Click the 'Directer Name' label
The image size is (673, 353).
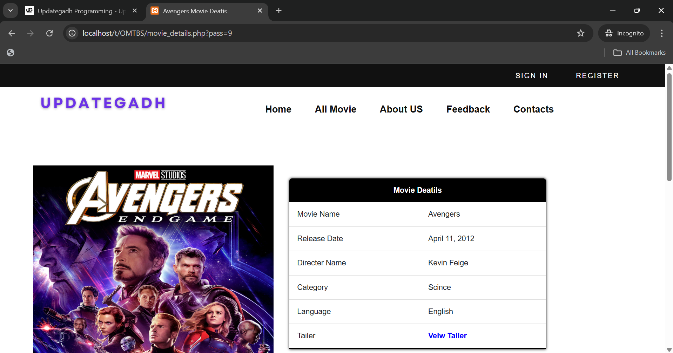click(x=322, y=263)
